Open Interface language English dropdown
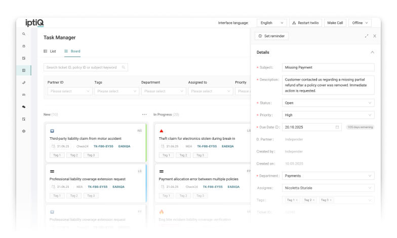 coord(271,23)
